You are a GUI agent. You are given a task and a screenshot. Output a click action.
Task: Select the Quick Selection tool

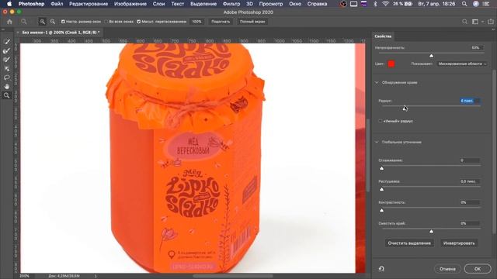coord(7,42)
